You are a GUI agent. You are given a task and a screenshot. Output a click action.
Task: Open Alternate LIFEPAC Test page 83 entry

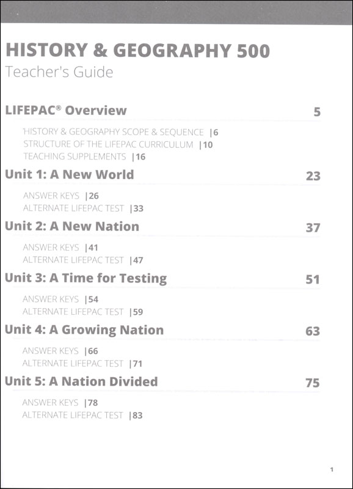82,416
